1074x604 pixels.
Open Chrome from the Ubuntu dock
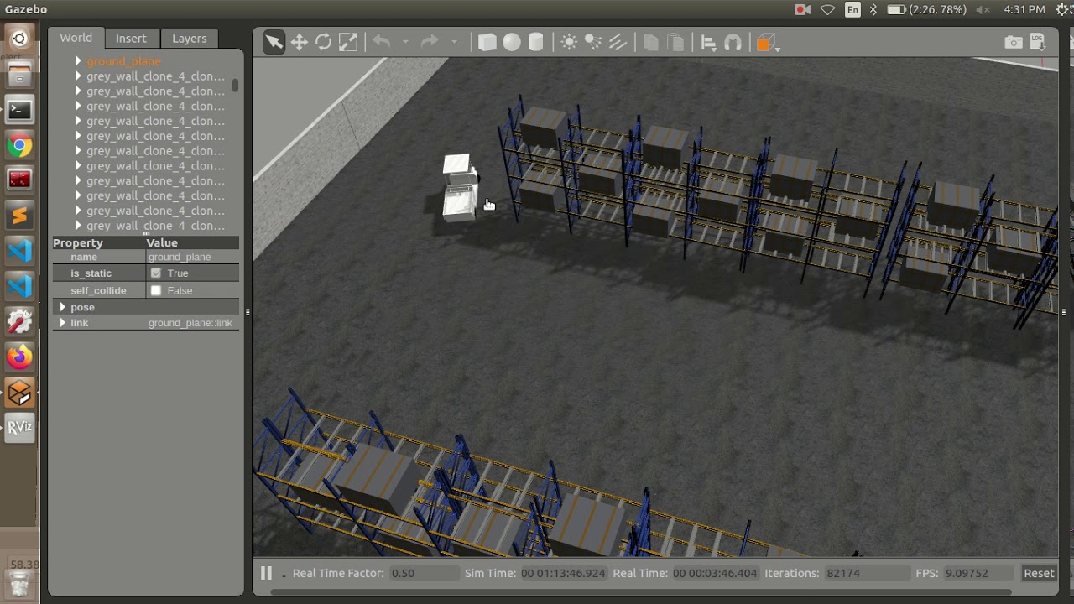(x=19, y=145)
